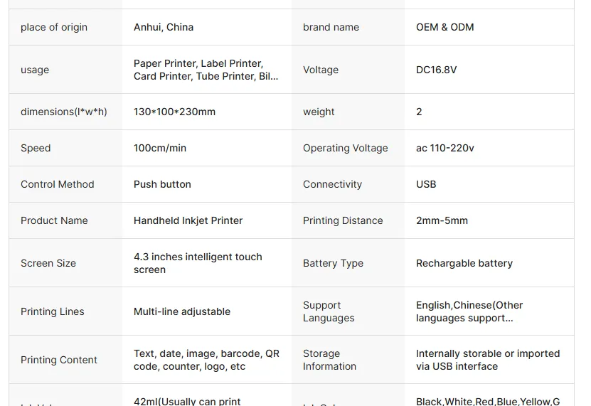Viewport: 591px width, 406px height.
Task: Click the truncated usage value 'Paper Printer, Label Printer'
Action: coord(206,70)
